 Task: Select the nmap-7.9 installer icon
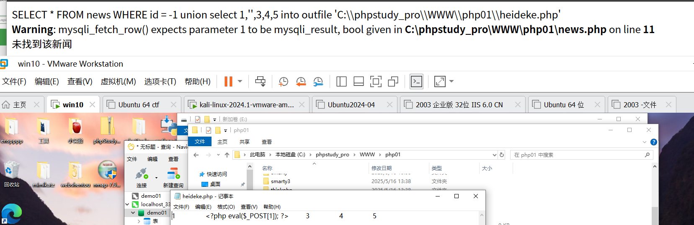tap(107, 174)
